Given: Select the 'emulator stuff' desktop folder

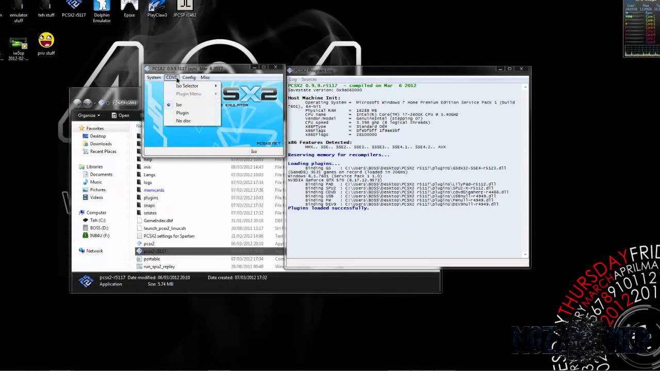Looking at the screenshot, I should click(x=19, y=11).
